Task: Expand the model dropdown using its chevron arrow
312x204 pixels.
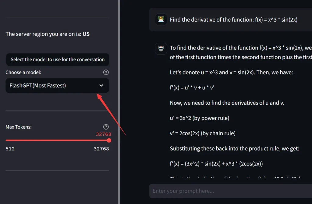Action: (101, 86)
